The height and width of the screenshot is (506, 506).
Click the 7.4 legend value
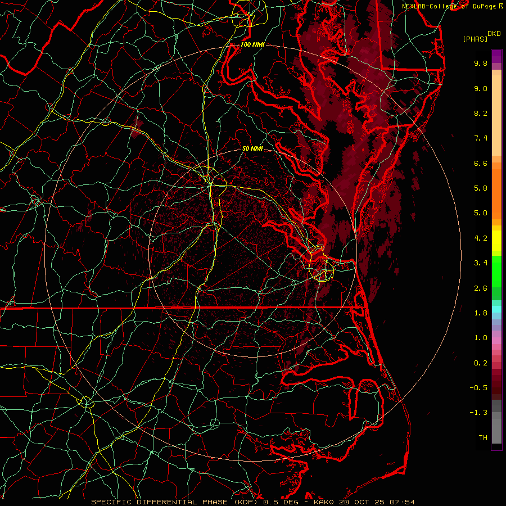481,138
